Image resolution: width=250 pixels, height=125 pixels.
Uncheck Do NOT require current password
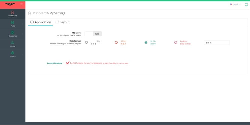[x=67, y=63]
